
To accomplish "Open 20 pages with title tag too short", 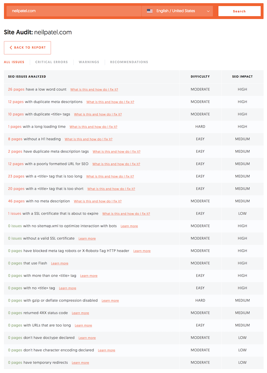I will (16, 189).
